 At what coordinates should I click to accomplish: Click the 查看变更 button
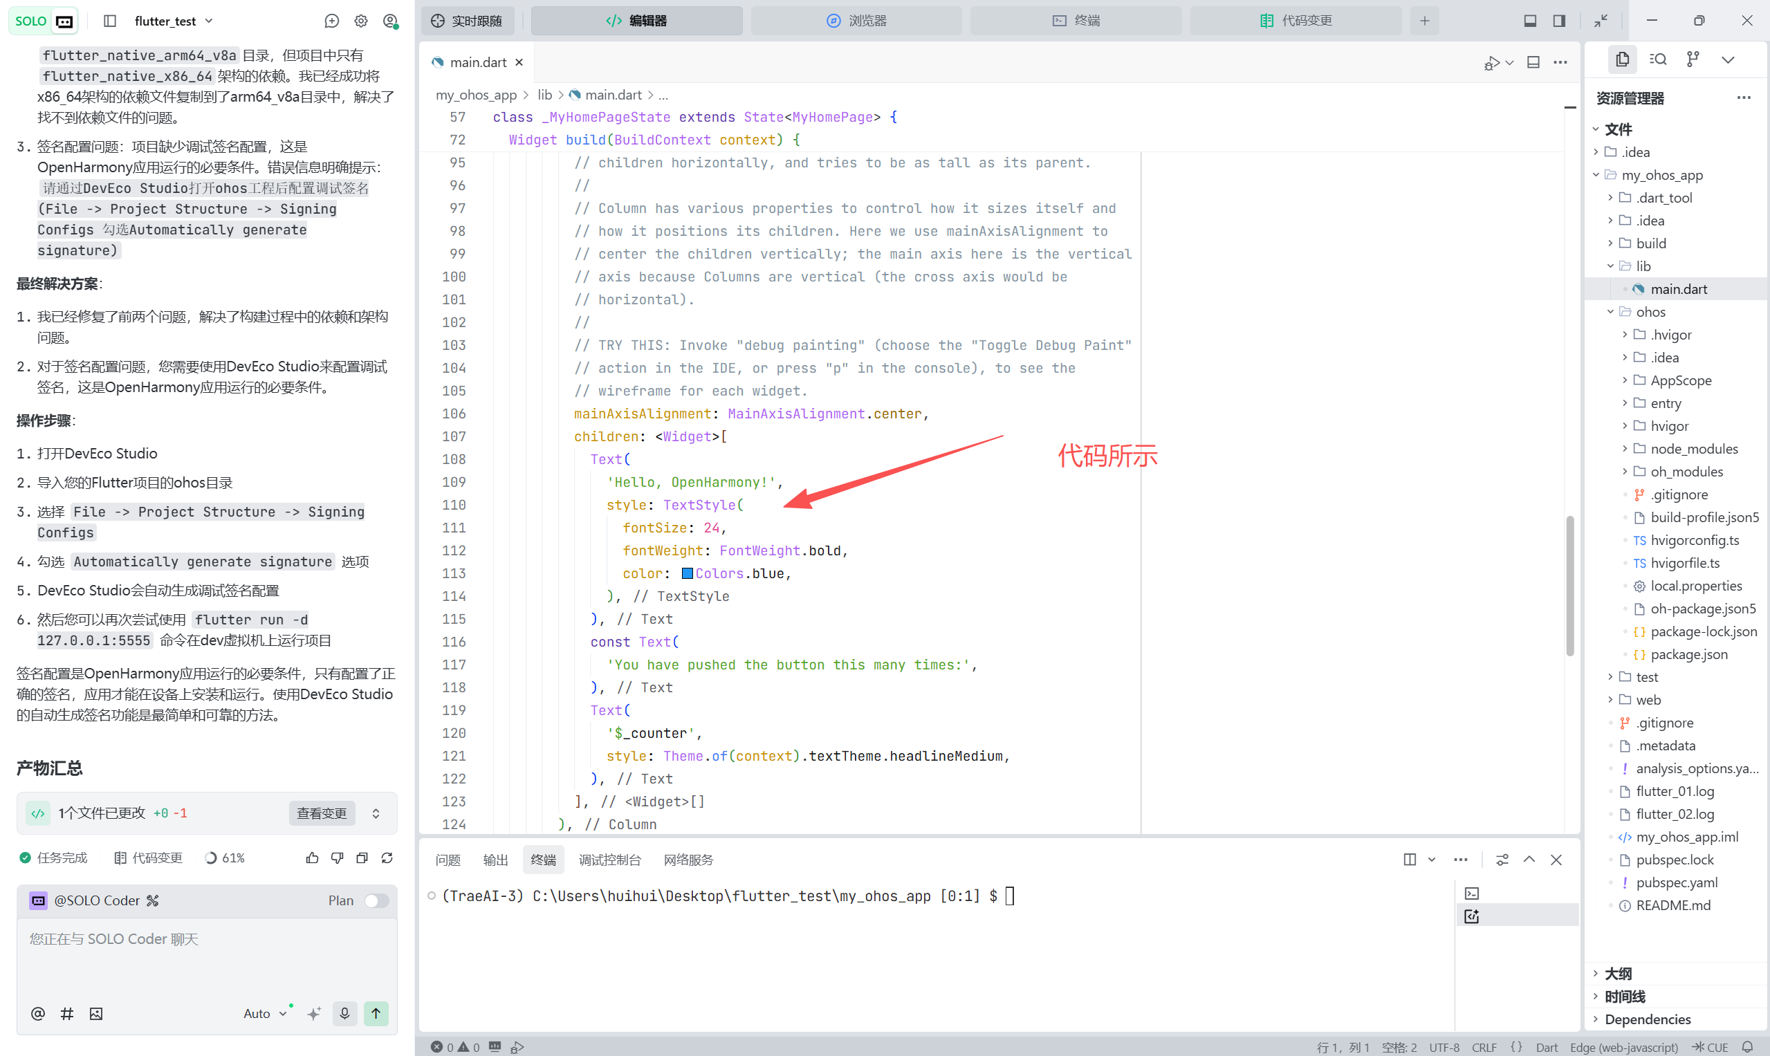tap(322, 813)
